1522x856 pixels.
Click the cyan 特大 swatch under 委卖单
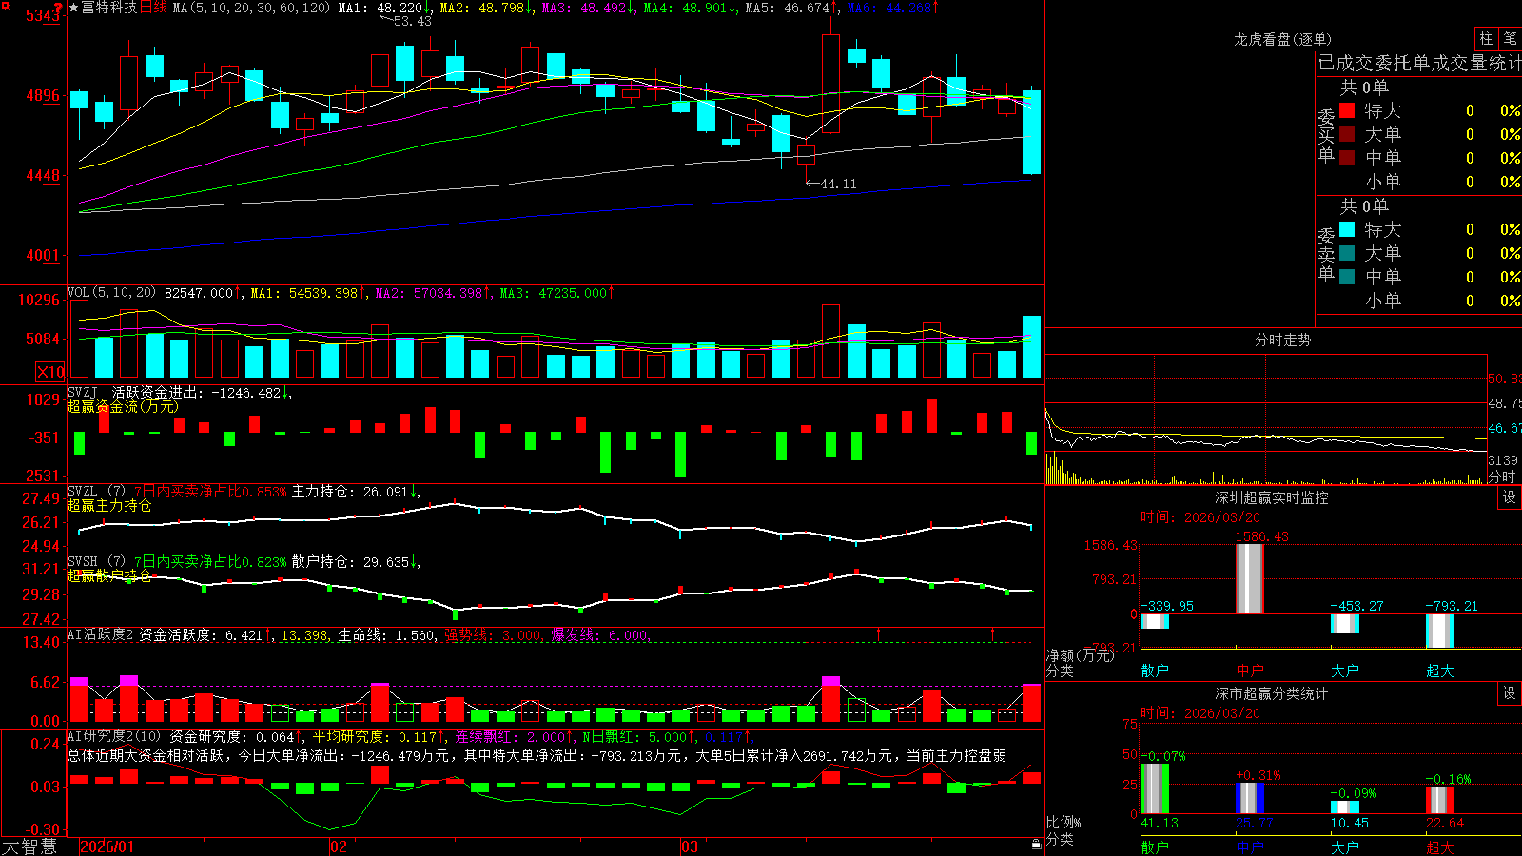point(1347,229)
